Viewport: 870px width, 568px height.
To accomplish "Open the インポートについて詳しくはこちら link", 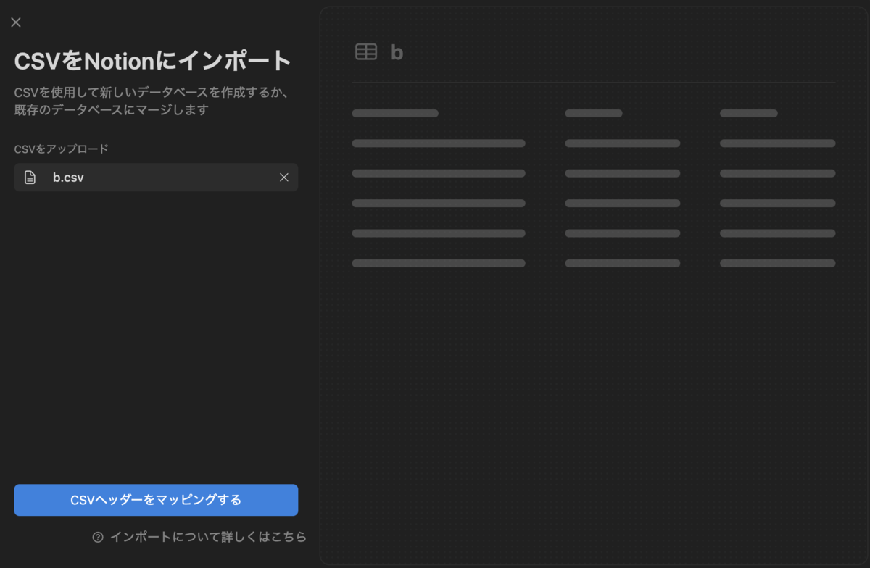I will [208, 537].
